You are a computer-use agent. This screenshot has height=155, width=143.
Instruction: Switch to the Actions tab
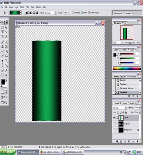point(123,77)
